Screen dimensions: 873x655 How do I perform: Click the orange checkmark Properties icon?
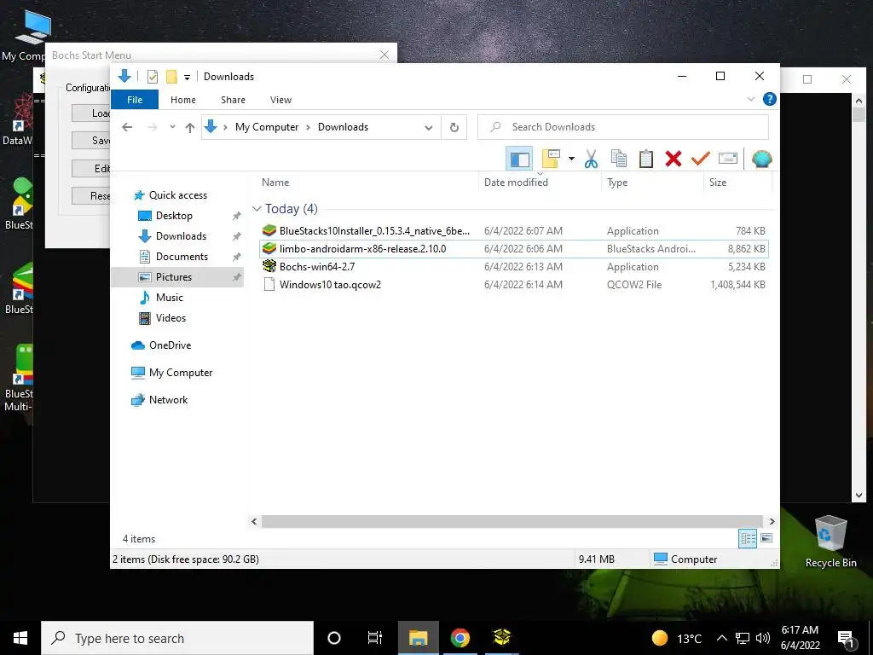[700, 159]
